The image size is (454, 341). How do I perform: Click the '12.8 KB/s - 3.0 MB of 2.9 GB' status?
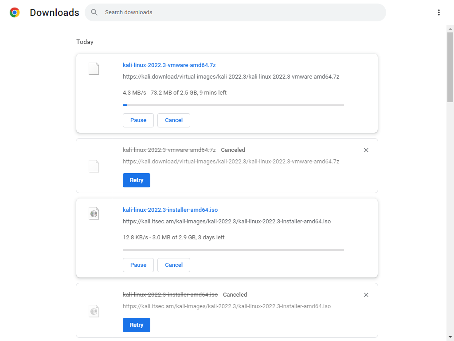pyautogui.click(x=174, y=237)
